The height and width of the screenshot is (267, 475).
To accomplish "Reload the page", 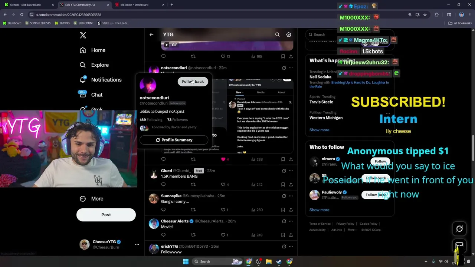I will pos(22,14).
